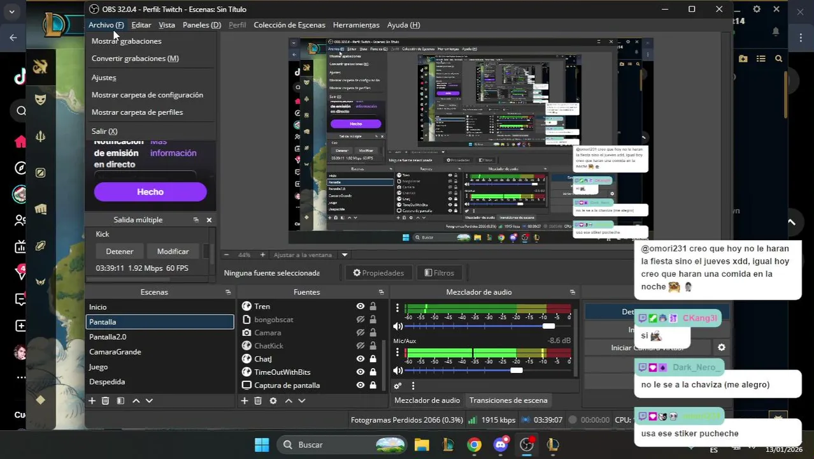The image size is (814, 459).
Task: Show the ChatKick source
Action: click(x=361, y=346)
